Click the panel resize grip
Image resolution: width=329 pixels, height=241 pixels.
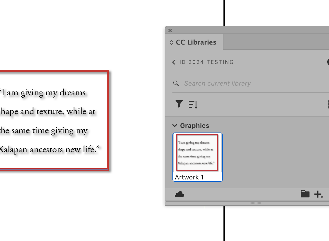255,203
